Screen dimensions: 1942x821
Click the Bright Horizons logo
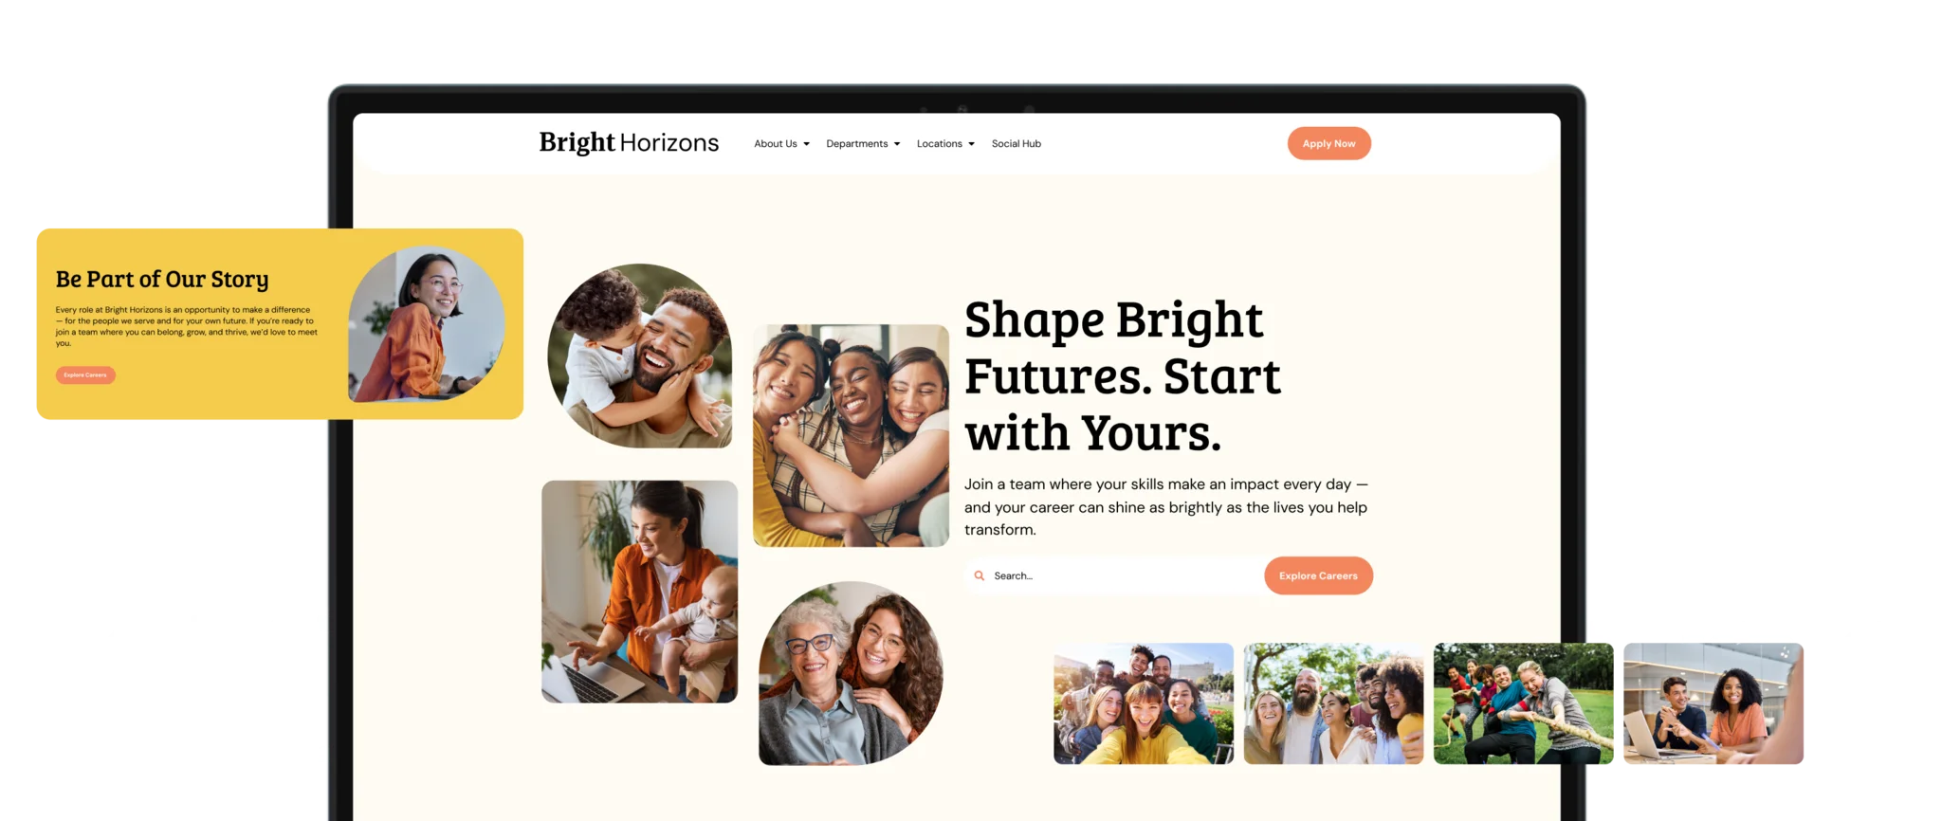pos(629,143)
